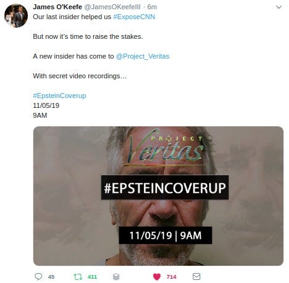Show the 411 retweets count
This screenshot has width=289, height=283.
pyautogui.click(x=92, y=277)
